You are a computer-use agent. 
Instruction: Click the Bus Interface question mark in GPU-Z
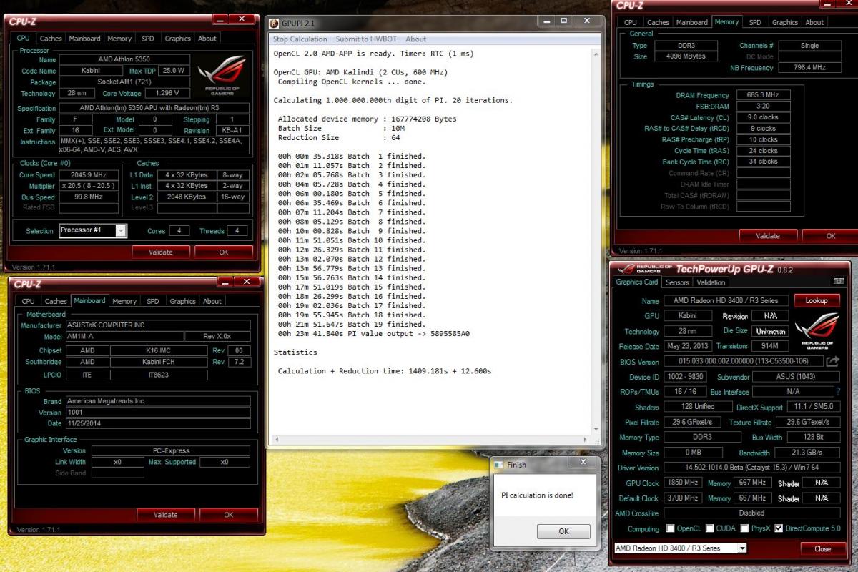click(x=838, y=392)
